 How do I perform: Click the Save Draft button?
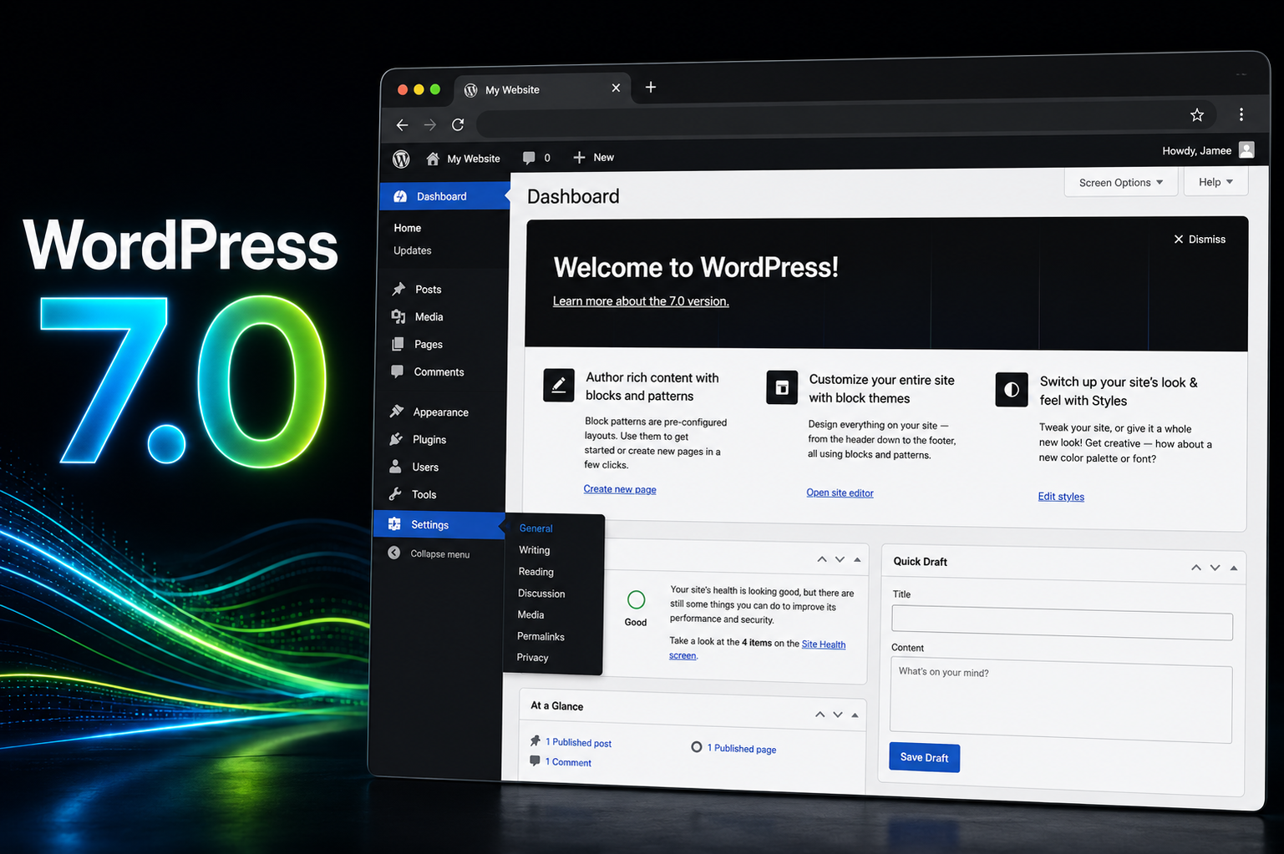point(924,757)
